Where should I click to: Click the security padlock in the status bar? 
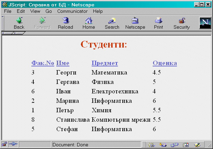4,144
